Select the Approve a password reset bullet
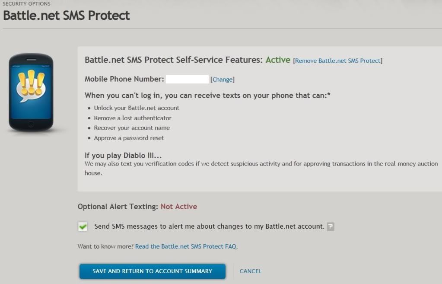Screen dimensions: 442x284 [129, 138]
